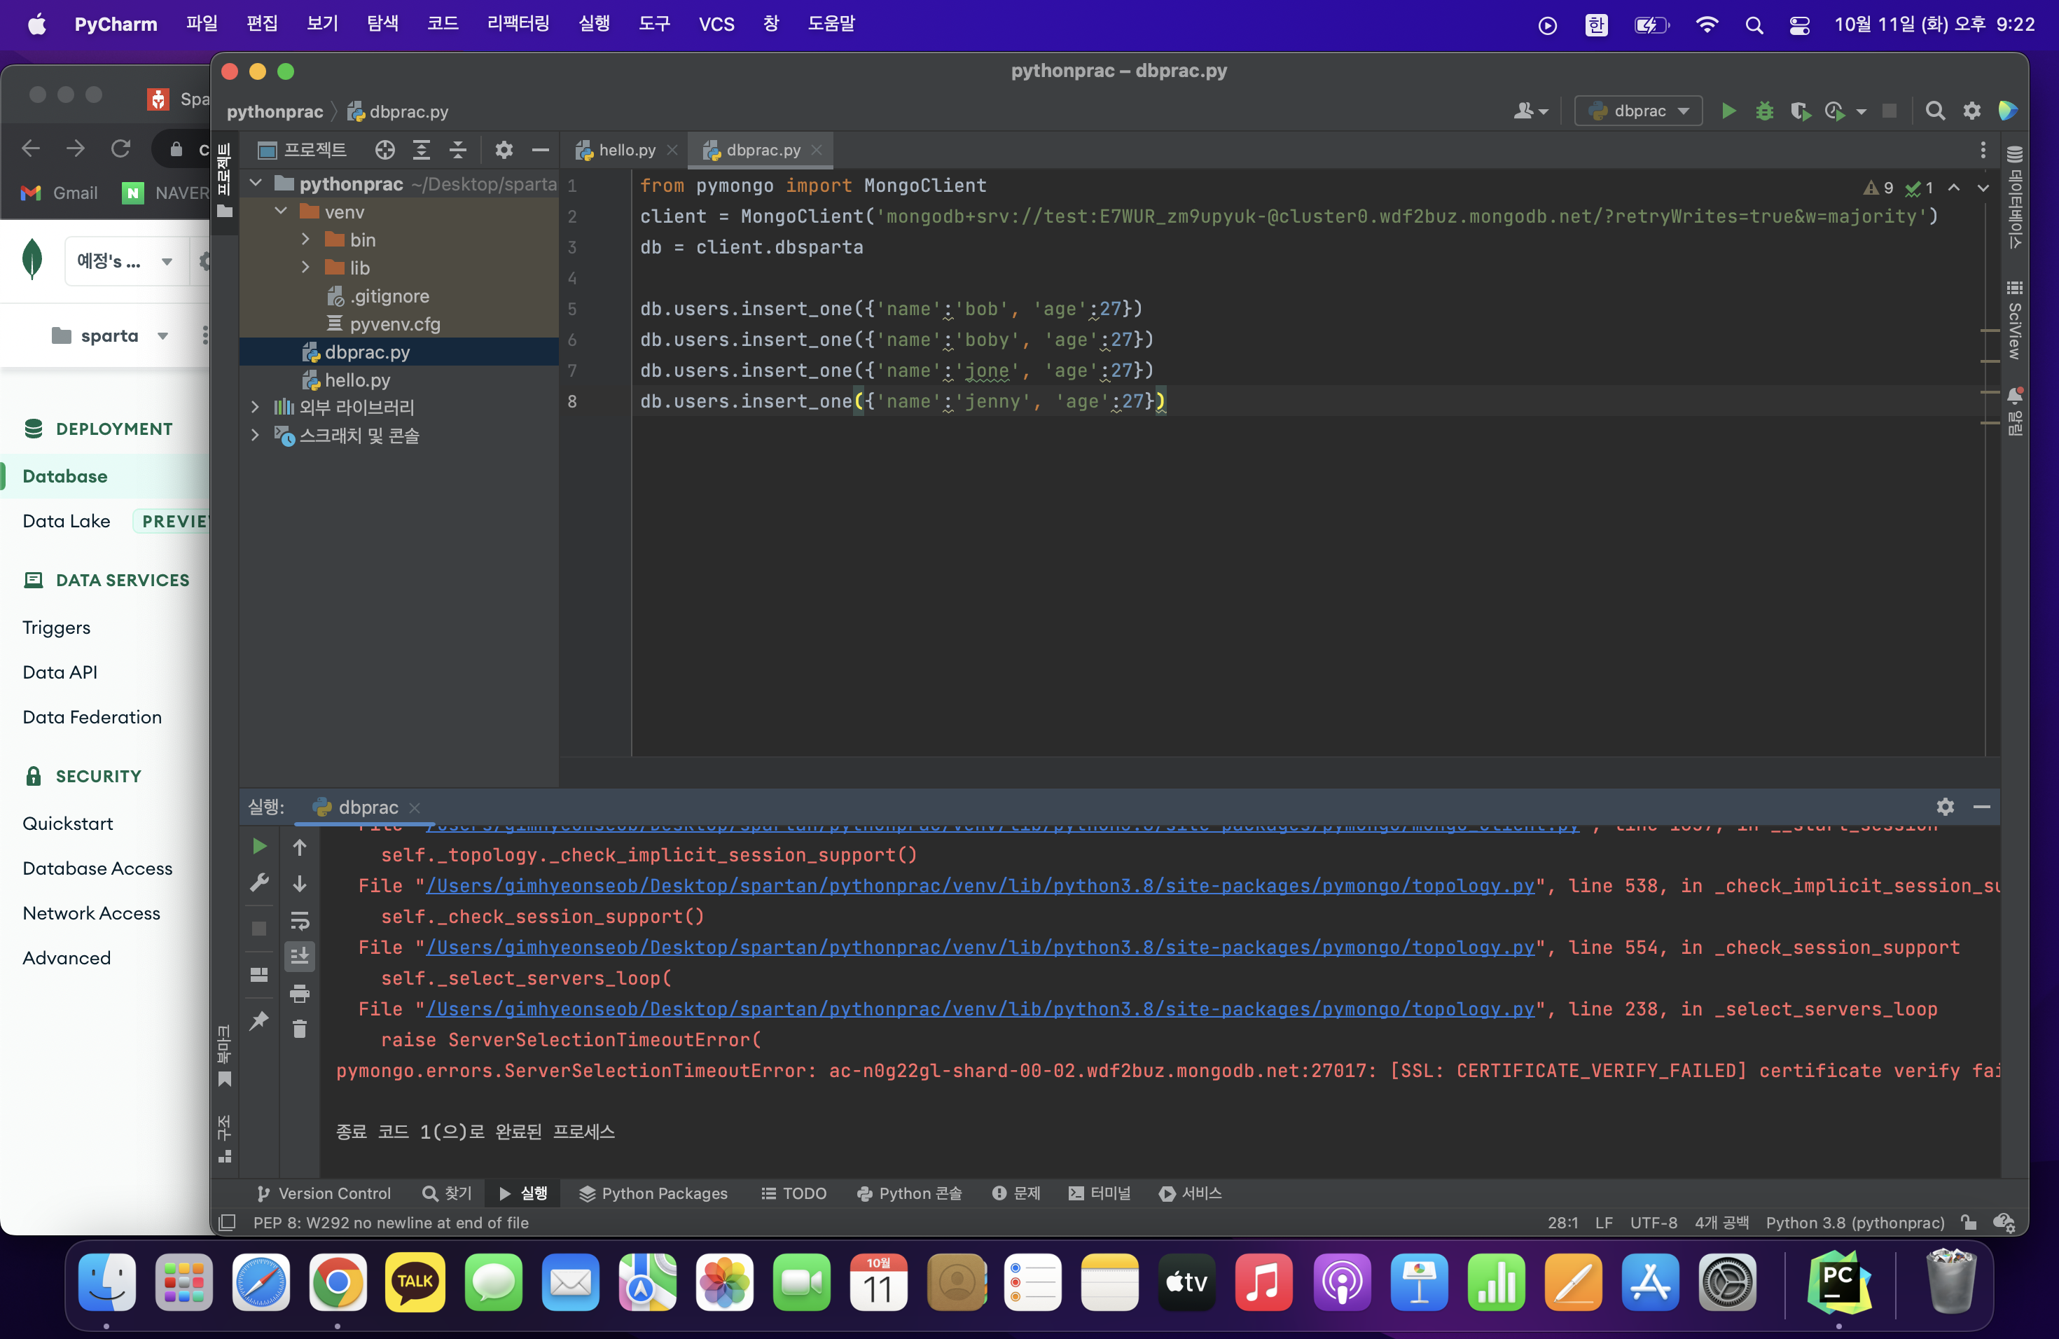Collapse the pythonprac project root

(256, 183)
